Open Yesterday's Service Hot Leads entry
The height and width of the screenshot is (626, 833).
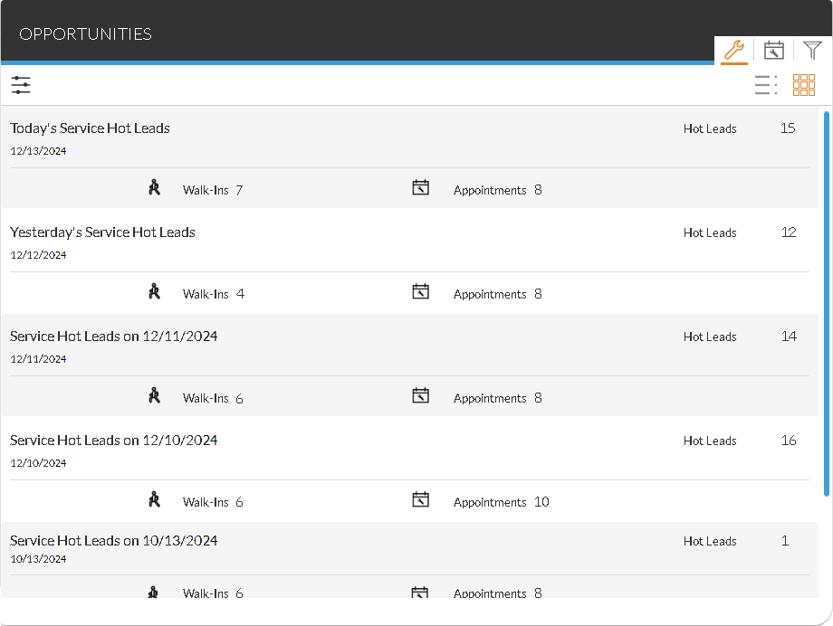click(x=102, y=232)
